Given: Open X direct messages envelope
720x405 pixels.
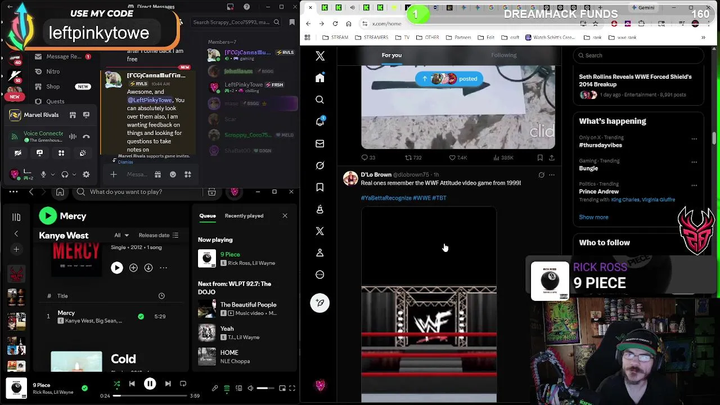Looking at the screenshot, I should point(319,143).
